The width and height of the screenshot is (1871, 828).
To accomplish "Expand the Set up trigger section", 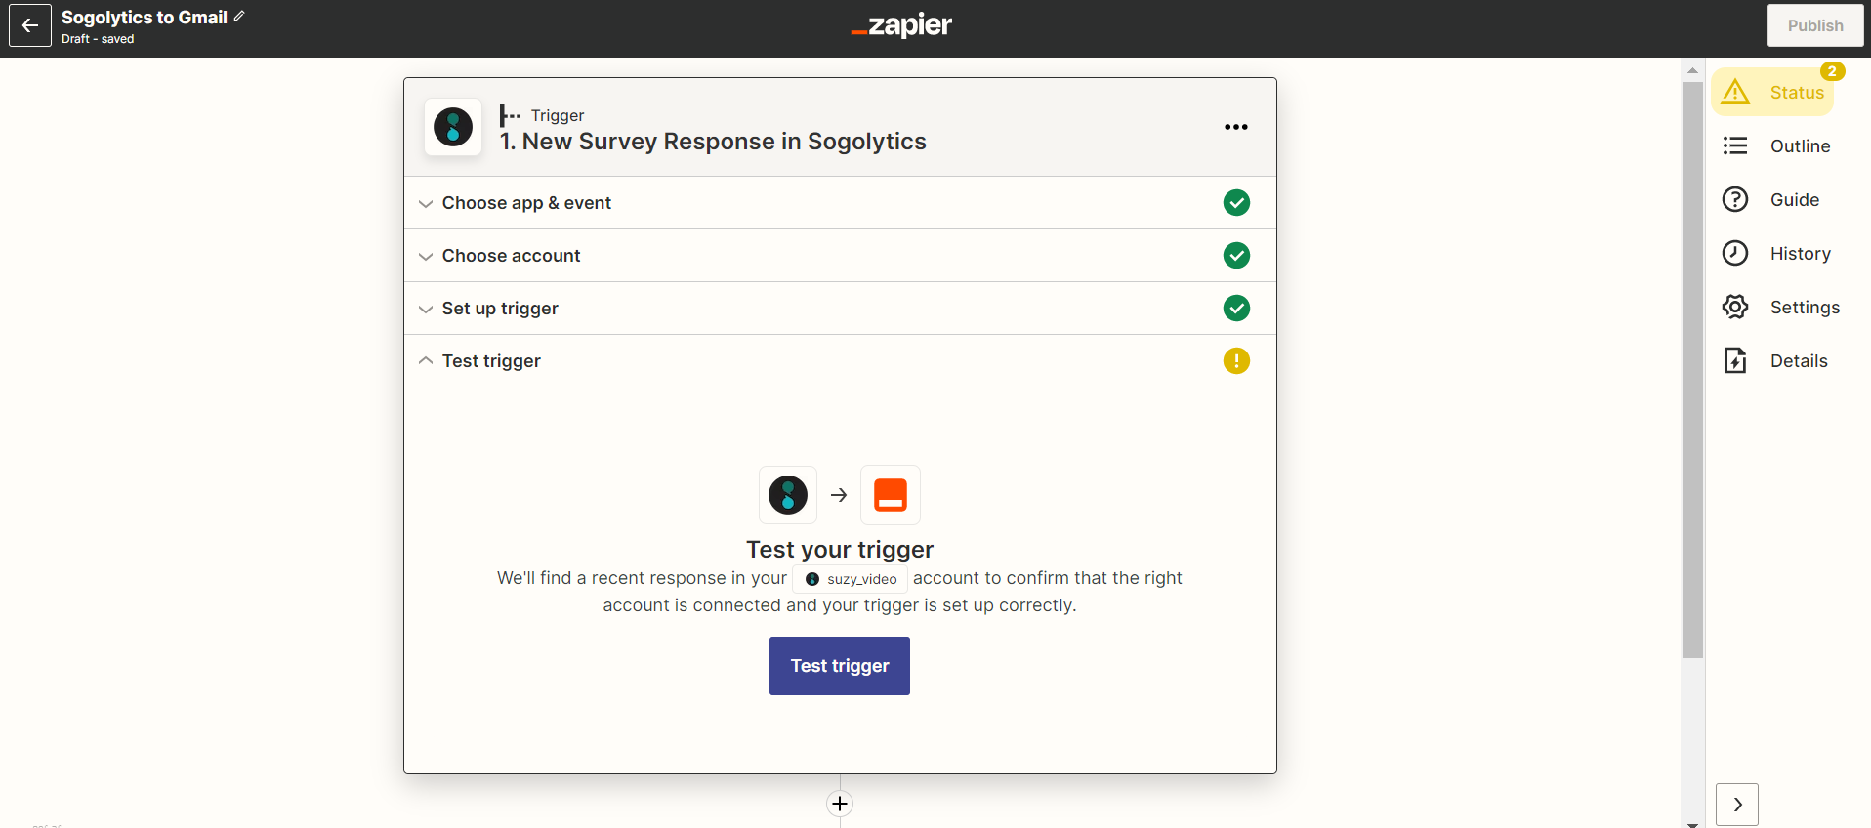I will tap(500, 309).
